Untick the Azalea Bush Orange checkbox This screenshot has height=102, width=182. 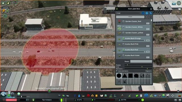tap(123, 39)
